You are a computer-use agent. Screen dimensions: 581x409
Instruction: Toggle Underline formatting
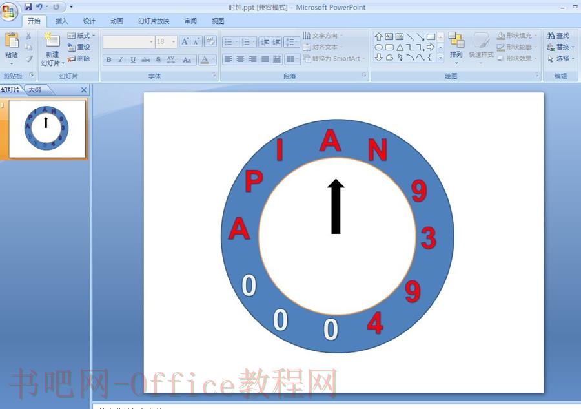click(x=133, y=59)
